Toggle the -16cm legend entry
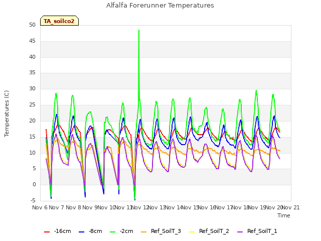Image resolution: width=321 pixels, height=241 pixels. pyautogui.click(x=58, y=231)
